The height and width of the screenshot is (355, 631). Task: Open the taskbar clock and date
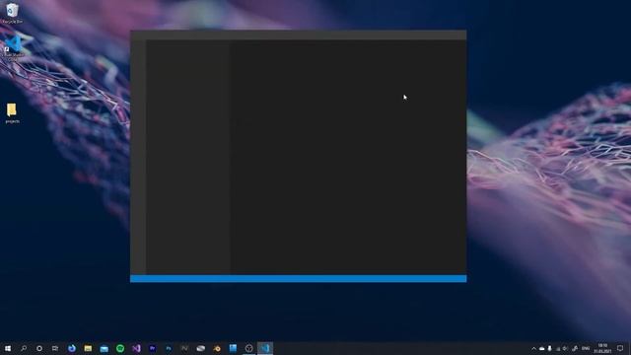[602, 348]
